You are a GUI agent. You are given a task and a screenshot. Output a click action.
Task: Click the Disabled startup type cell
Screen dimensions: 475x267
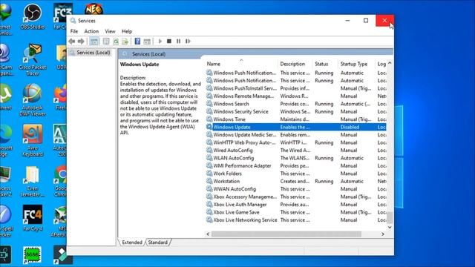point(350,127)
